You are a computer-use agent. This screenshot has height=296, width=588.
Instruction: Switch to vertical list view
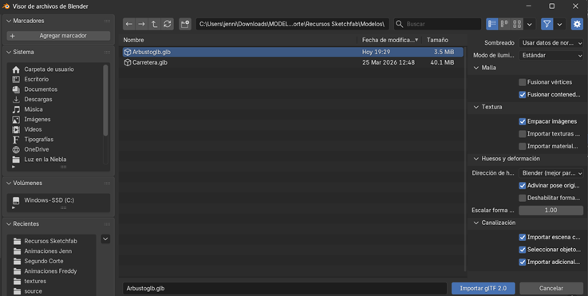click(x=492, y=24)
